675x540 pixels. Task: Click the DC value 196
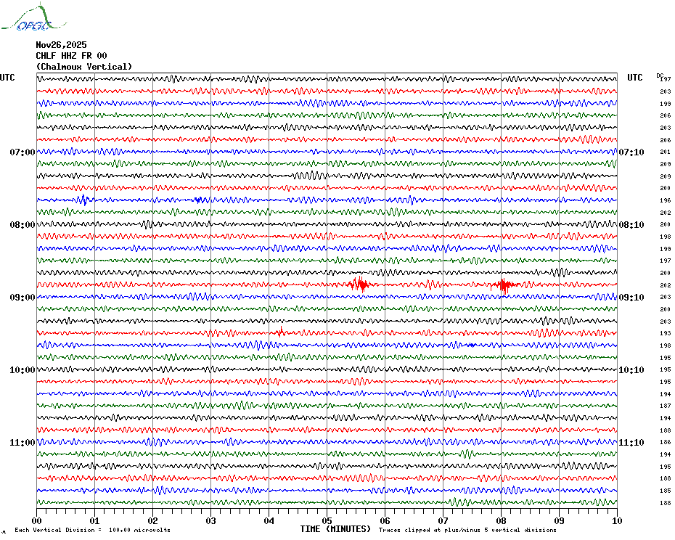click(666, 200)
